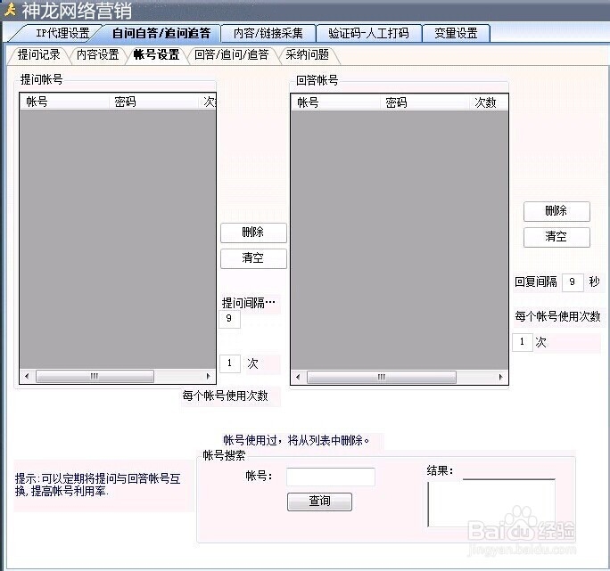
Task: Click 清空 button beside 提问帐号 list
Action: (253, 258)
